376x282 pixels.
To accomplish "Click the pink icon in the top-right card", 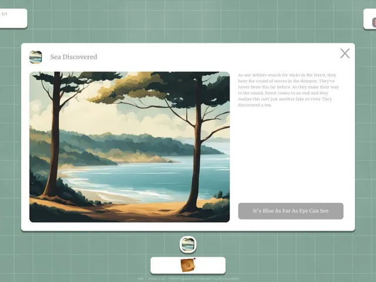I will [x=374, y=22].
